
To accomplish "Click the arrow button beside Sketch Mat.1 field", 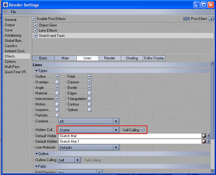I will point(208,141).
